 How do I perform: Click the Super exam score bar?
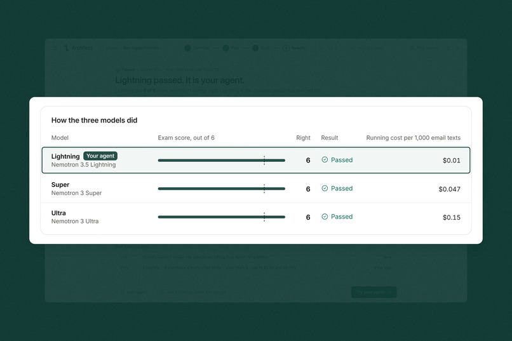(222, 189)
